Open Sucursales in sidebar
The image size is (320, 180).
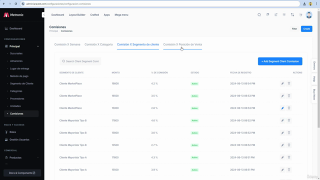tap(16, 53)
